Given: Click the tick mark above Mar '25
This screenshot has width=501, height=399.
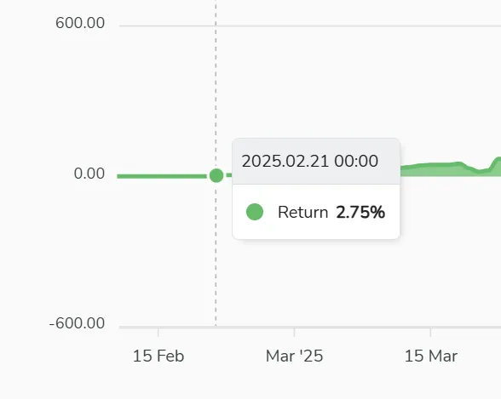Looking at the screenshot, I should tap(294, 333).
